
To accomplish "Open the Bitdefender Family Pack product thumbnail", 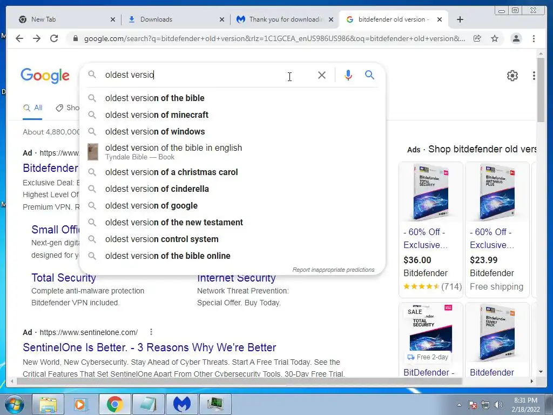I will [x=497, y=332].
